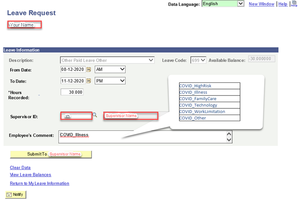Open the To Date PM dropdown

coord(110,81)
